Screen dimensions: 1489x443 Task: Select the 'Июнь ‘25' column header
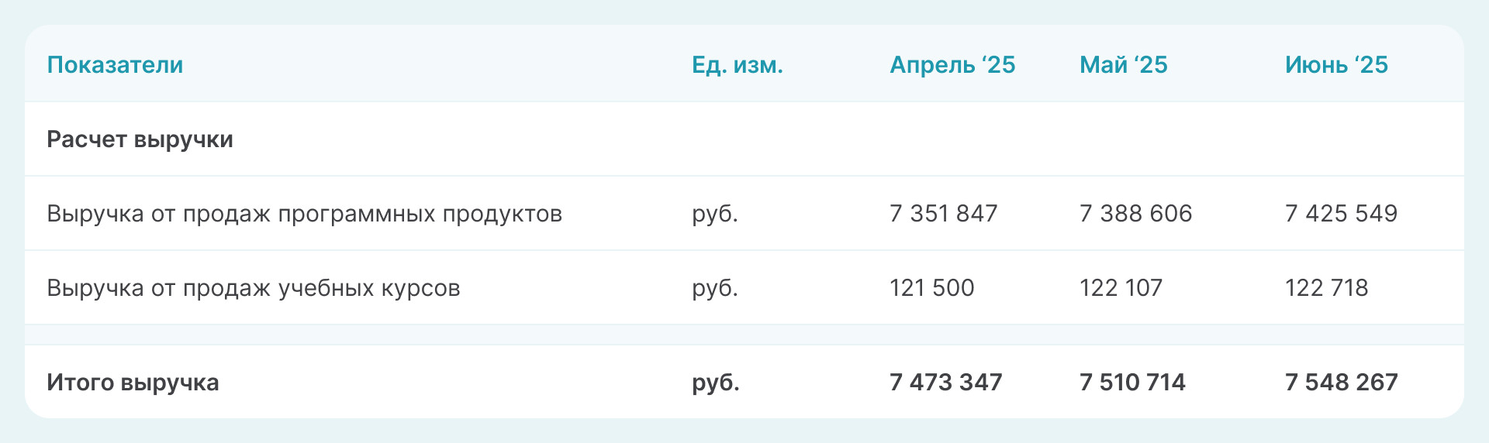1335,65
